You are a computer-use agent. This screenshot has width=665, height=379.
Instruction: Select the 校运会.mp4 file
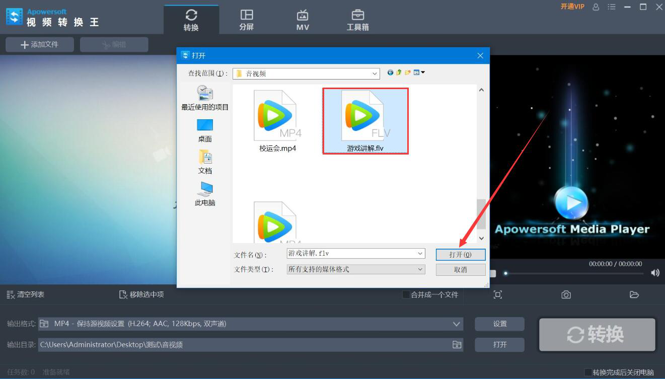point(278,121)
